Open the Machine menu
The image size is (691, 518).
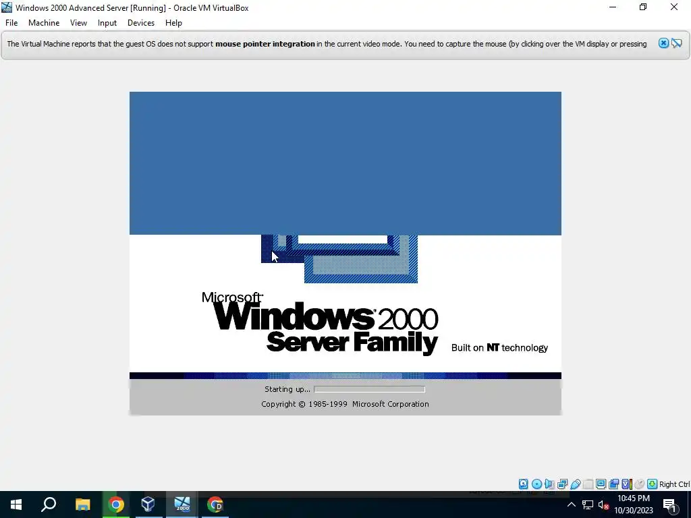tap(44, 23)
